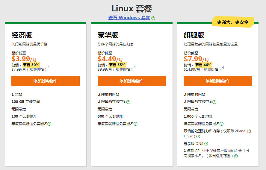
Task: Click storage space help icon in 豪华版 plan
Action: [128, 102]
